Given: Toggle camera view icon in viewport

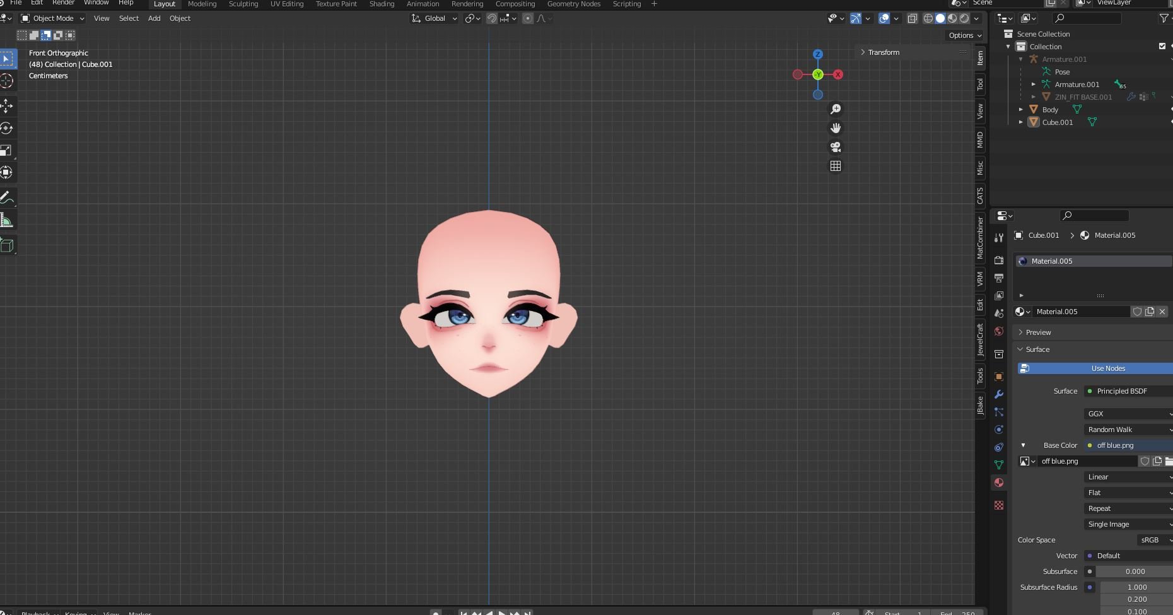Looking at the screenshot, I should (836, 147).
